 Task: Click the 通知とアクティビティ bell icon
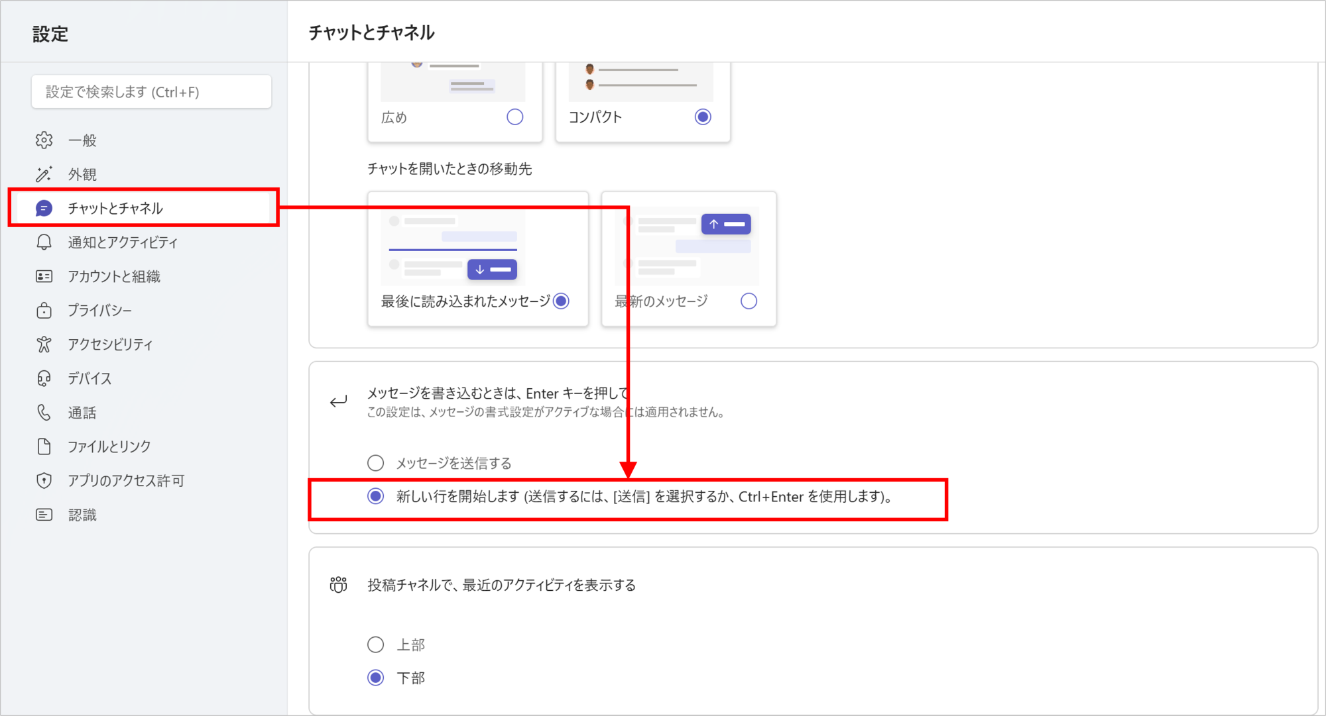point(44,242)
